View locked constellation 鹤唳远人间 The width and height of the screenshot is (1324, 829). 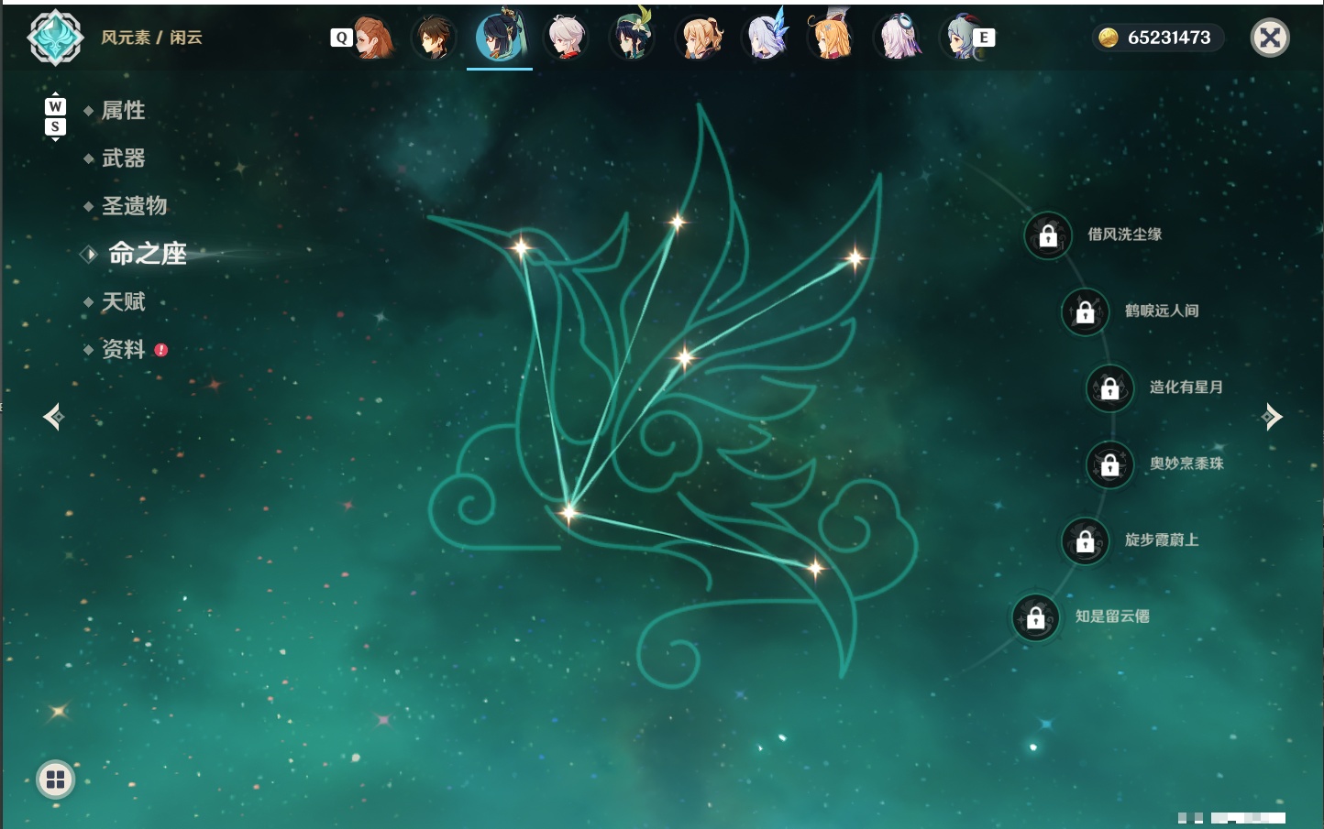(1085, 311)
